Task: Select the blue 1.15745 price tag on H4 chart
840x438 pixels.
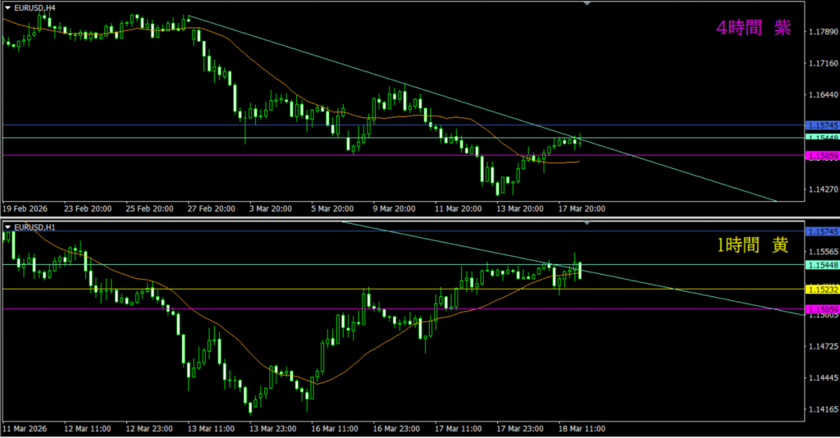Action: click(x=821, y=125)
